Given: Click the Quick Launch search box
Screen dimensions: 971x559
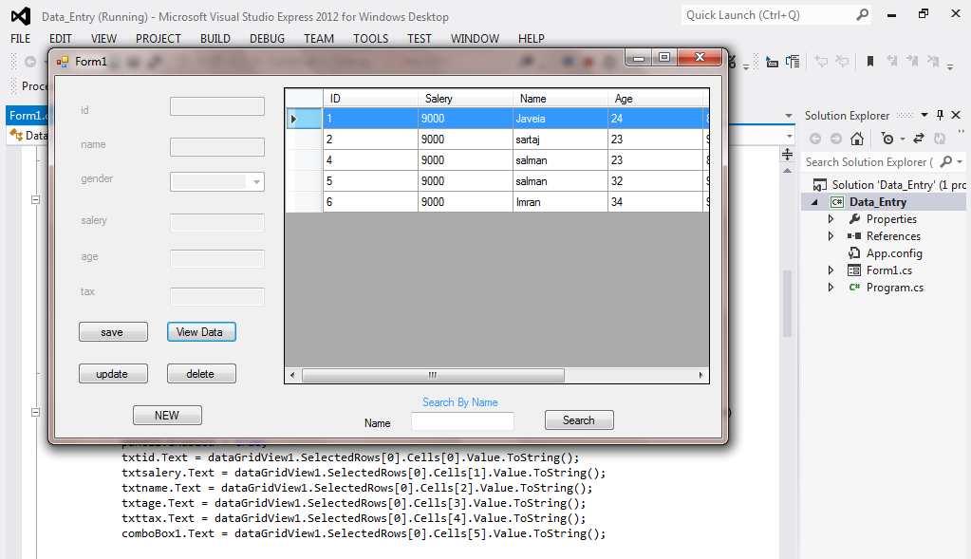Looking at the screenshot, I should click(x=776, y=15).
